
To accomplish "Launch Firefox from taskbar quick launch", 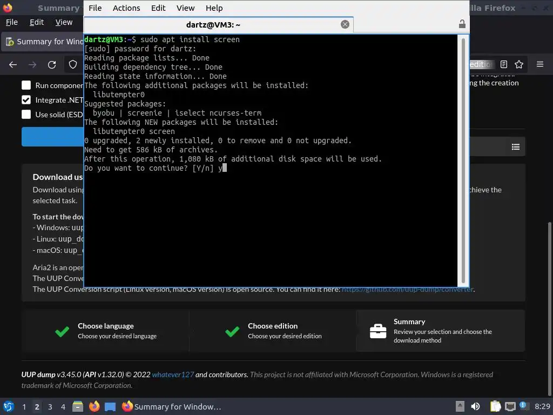I will tap(94, 406).
